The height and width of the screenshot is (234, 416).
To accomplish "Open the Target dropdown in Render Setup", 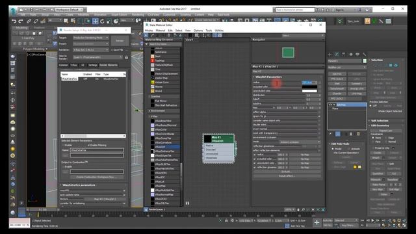I will (91, 38).
